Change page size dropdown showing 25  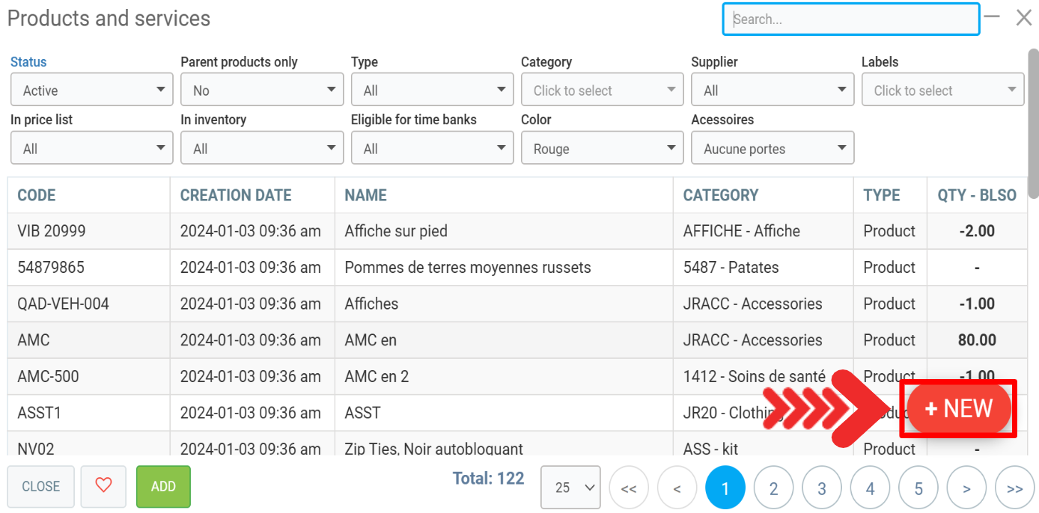pyautogui.click(x=570, y=488)
